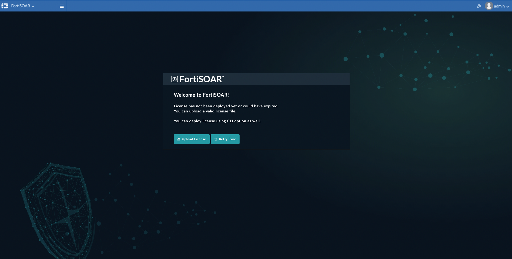Click the Welcome to FortiSOAR heading
Viewport: 512px width, 259px height.
click(201, 95)
